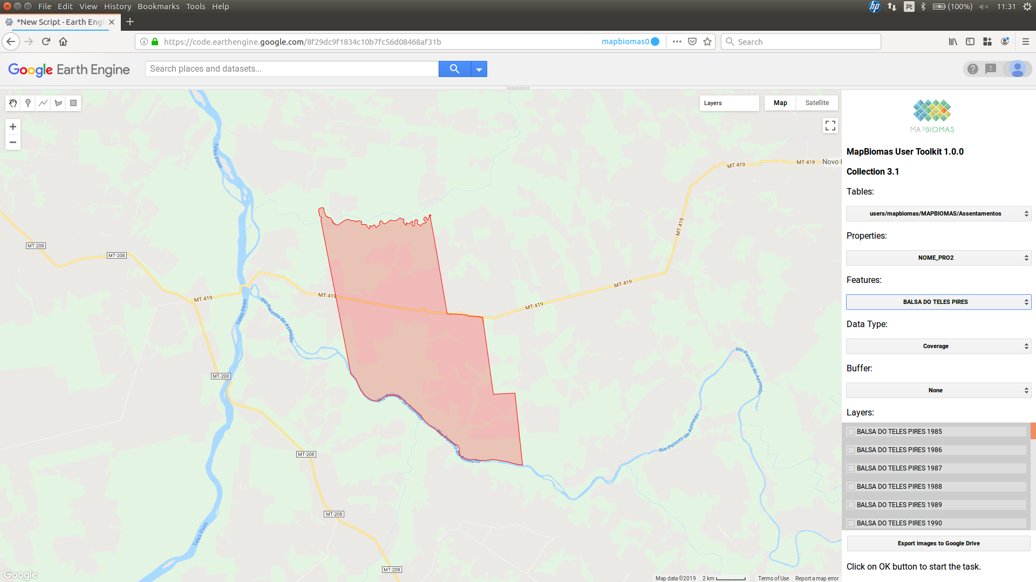This screenshot has width=1036, height=582.
Task: Toggle BALSA DO TELES PIRES 1989 layer
Action: tap(851, 505)
